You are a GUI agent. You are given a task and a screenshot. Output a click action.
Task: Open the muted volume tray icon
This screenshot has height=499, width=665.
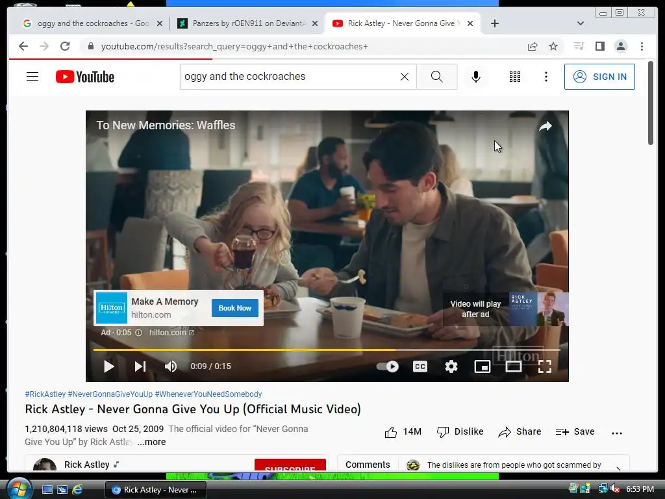point(614,489)
